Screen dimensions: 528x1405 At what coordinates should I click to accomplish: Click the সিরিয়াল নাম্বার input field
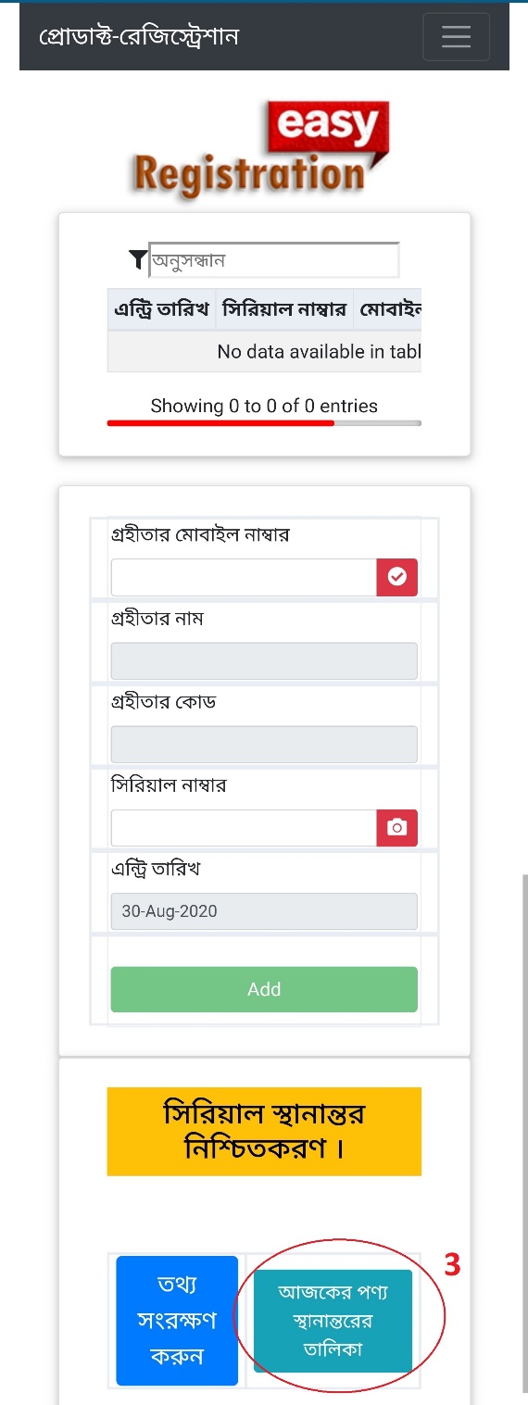click(244, 827)
